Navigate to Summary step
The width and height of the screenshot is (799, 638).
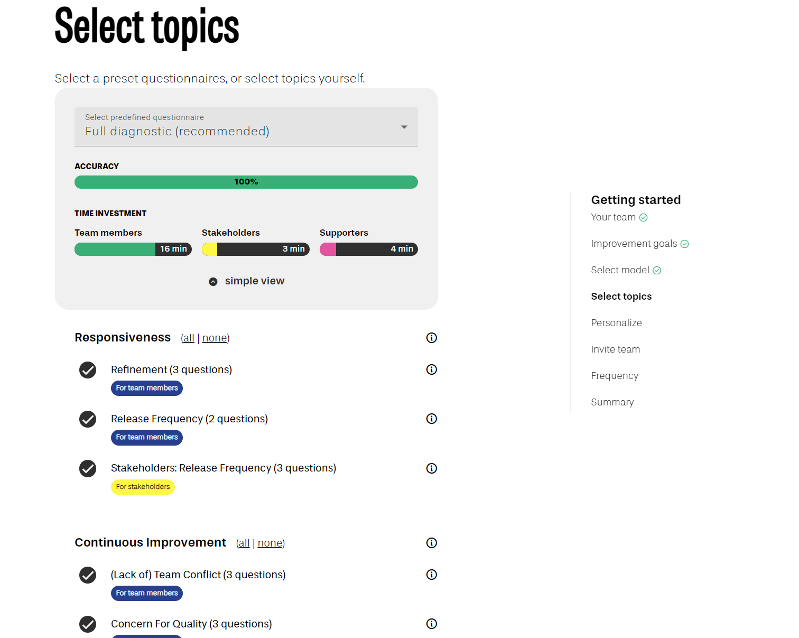(x=612, y=402)
